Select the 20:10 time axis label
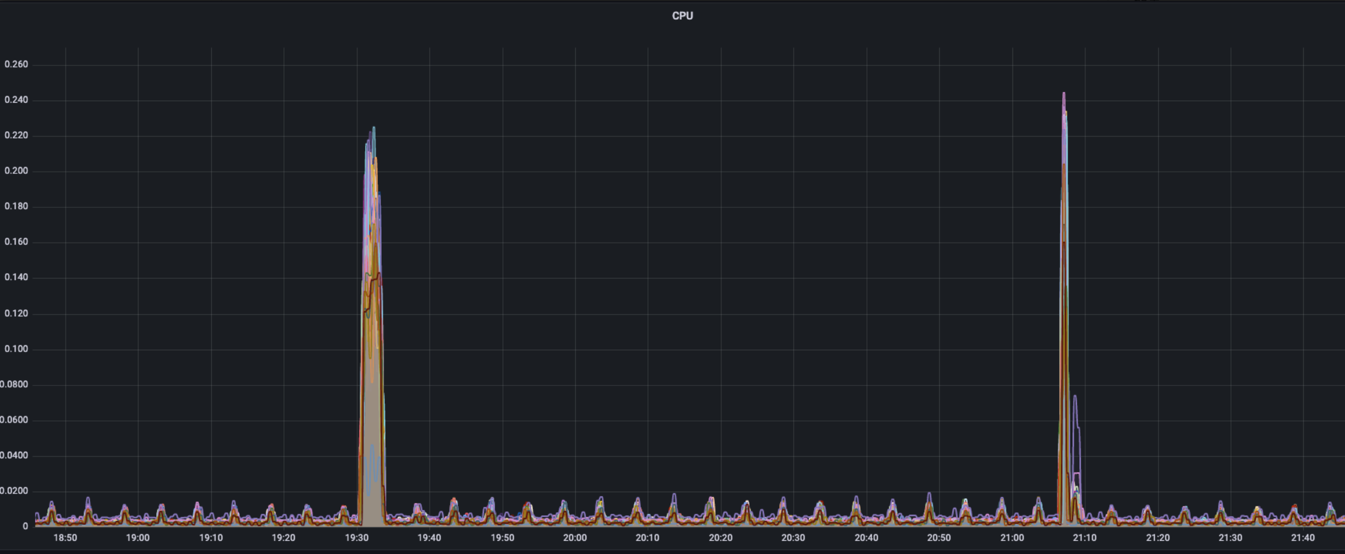The height and width of the screenshot is (554, 1345). [x=647, y=538]
